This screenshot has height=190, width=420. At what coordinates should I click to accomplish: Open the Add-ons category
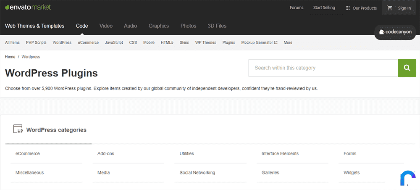[106, 153]
